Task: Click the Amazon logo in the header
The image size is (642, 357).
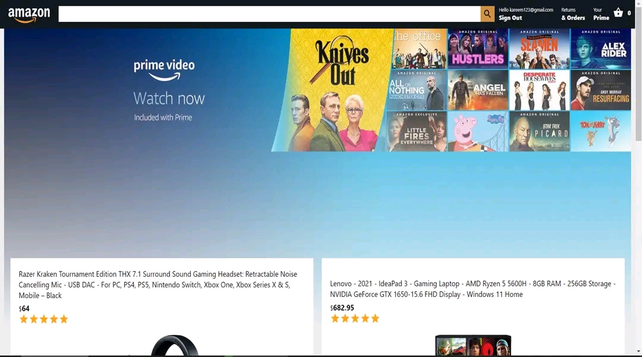Action: (x=29, y=15)
